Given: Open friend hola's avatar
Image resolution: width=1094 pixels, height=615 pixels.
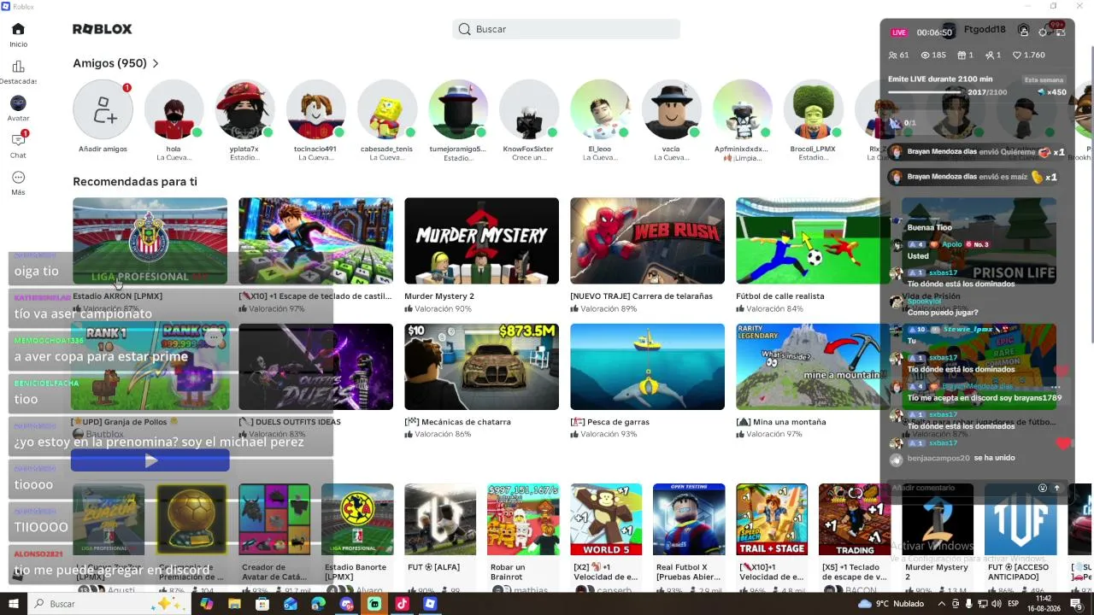Looking at the screenshot, I should (174, 109).
